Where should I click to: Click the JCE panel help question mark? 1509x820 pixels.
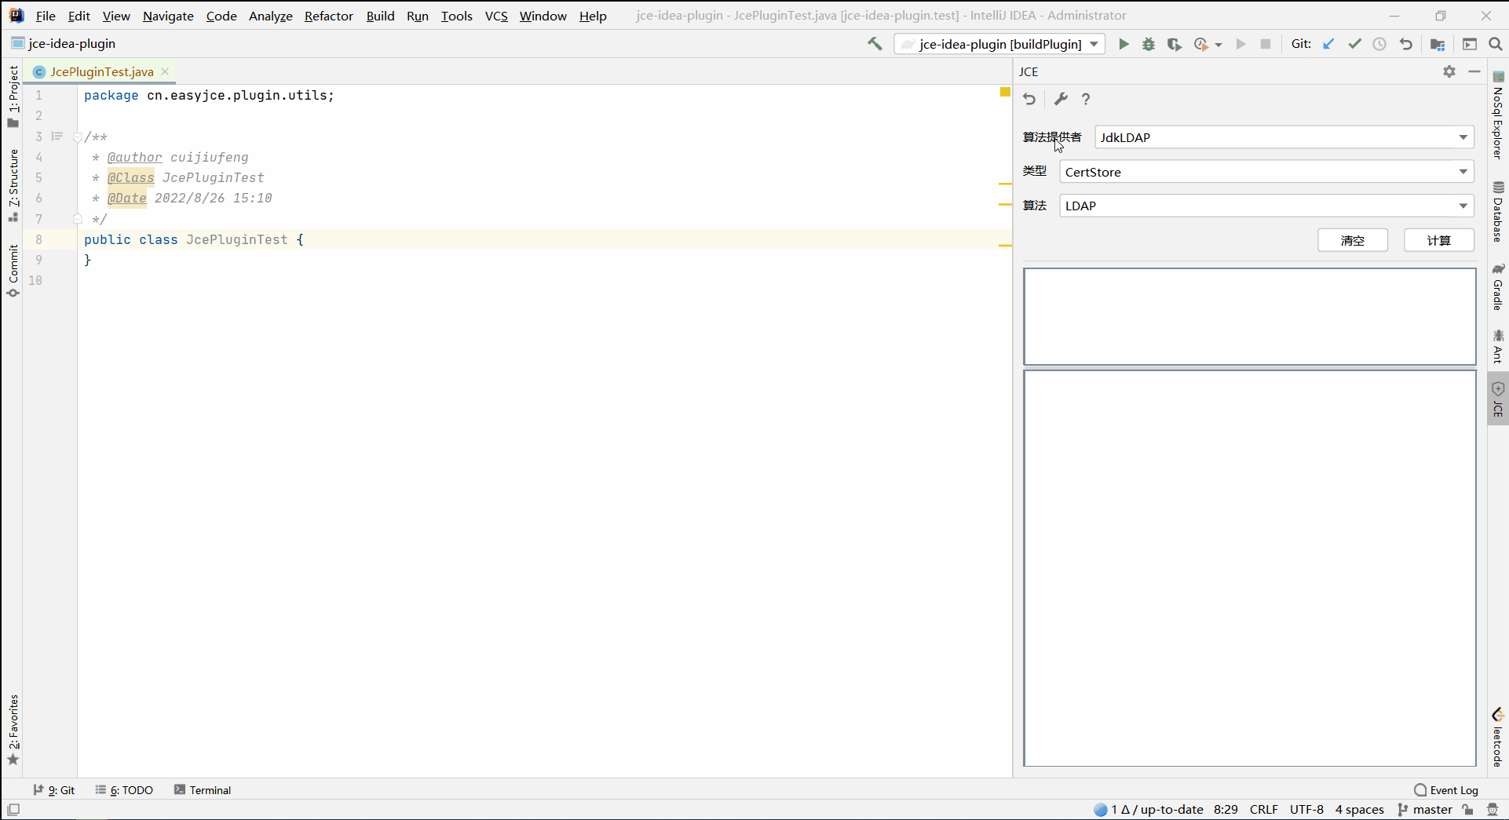click(1086, 99)
